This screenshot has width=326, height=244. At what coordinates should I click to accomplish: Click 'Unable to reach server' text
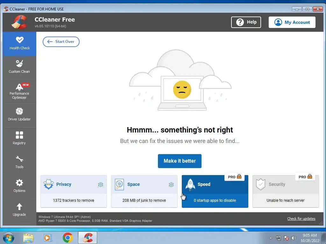(x=286, y=200)
